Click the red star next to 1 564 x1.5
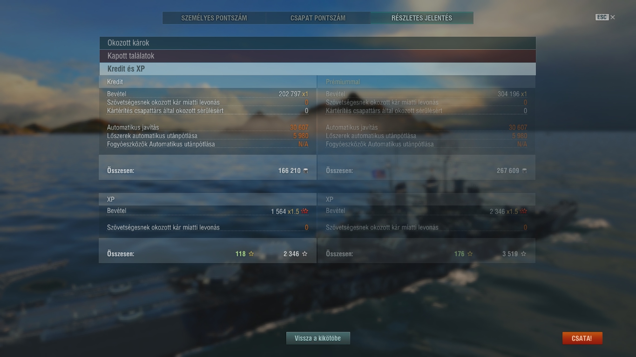Screen dimensions: 636x357 304,211
